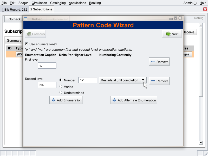The width and height of the screenshot is (208, 156).
Task: Close the Subscriptions tab with red X
Action: click(205, 9)
